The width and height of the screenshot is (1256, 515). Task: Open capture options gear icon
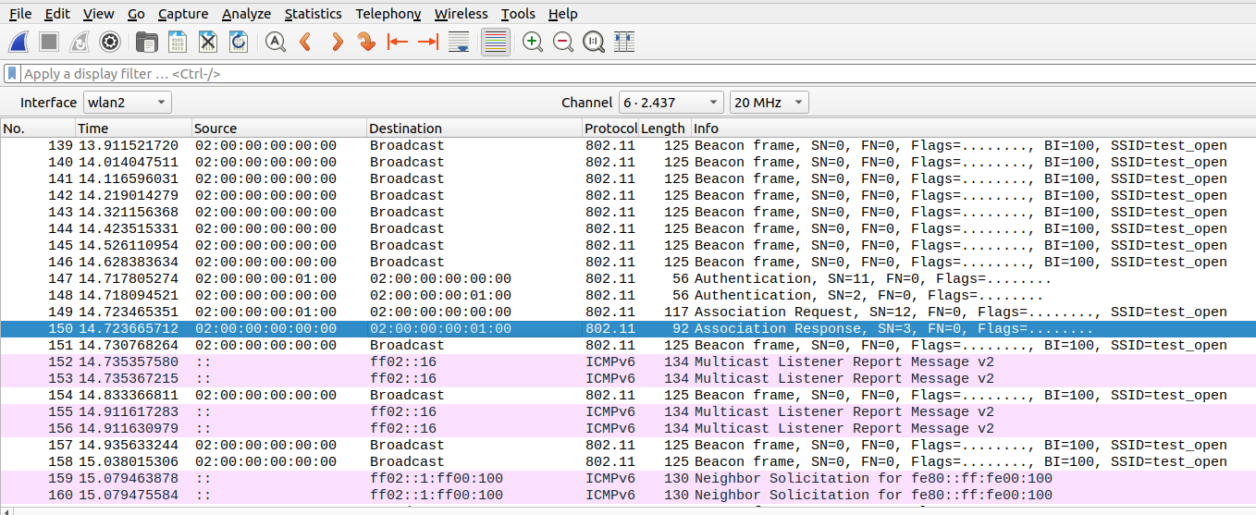coord(110,42)
